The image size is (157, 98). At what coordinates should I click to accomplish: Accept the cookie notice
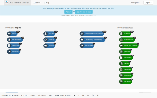68,12
